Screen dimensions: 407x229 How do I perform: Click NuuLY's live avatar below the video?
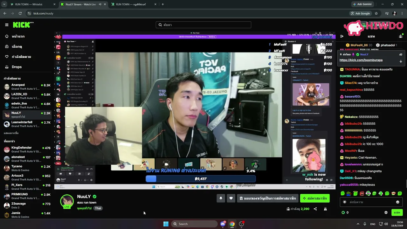[x=67, y=201]
